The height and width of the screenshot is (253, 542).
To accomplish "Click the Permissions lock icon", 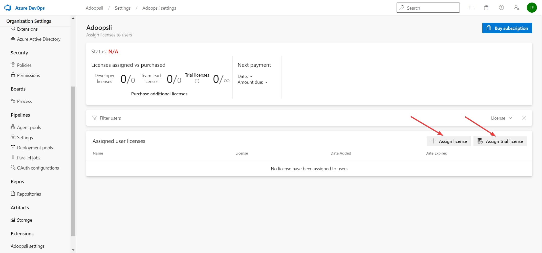I will click(13, 75).
